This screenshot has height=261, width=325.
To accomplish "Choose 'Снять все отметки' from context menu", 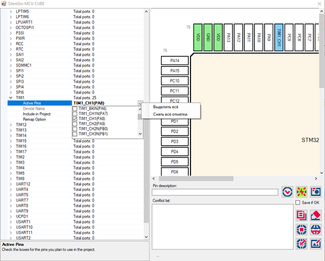I will coord(170,114).
